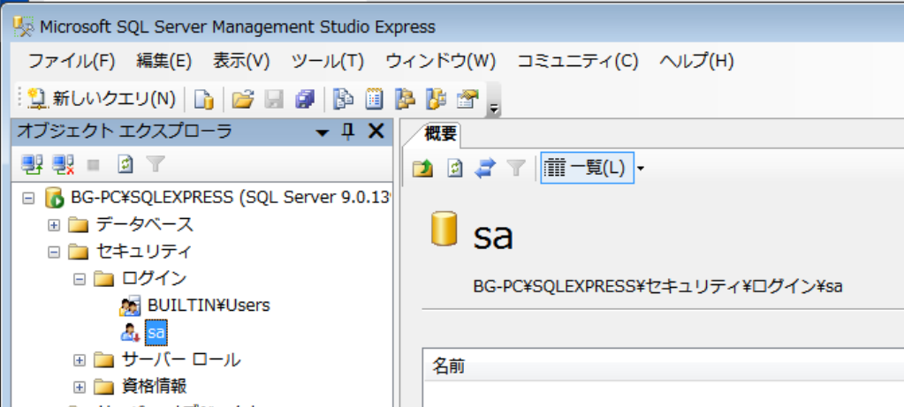The image size is (904, 407).
Task: Click the Connect icon in Object Explorer
Action: pyautogui.click(x=32, y=165)
